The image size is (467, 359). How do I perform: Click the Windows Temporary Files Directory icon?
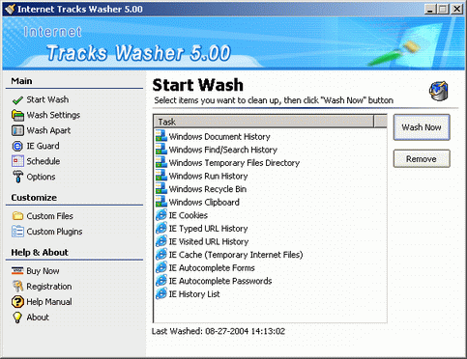161,162
